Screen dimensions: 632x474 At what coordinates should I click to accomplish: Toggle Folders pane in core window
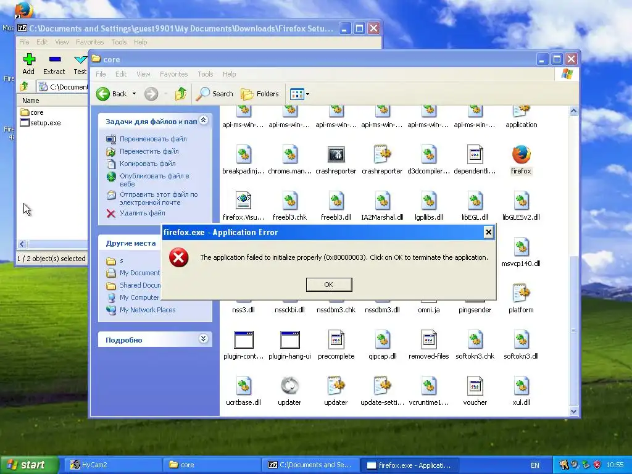[260, 94]
